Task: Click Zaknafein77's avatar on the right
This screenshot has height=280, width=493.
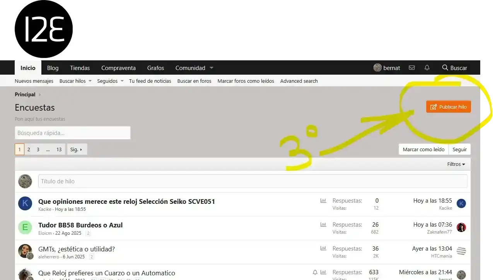Action: (461, 227)
